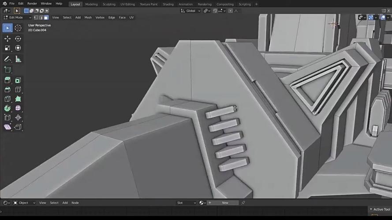This screenshot has width=392, height=220.
Task: Open the object visibility filter dropdown
Action: coord(362,18)
